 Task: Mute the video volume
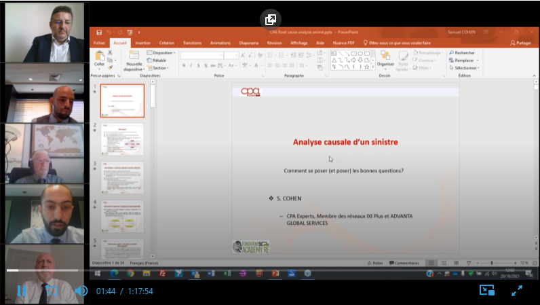81,291
